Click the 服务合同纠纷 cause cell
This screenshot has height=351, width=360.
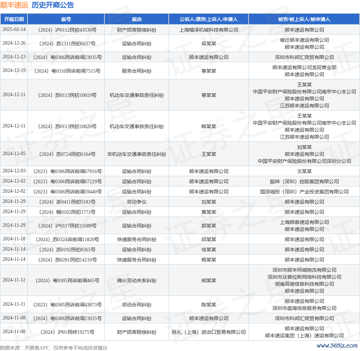point(137,71)
